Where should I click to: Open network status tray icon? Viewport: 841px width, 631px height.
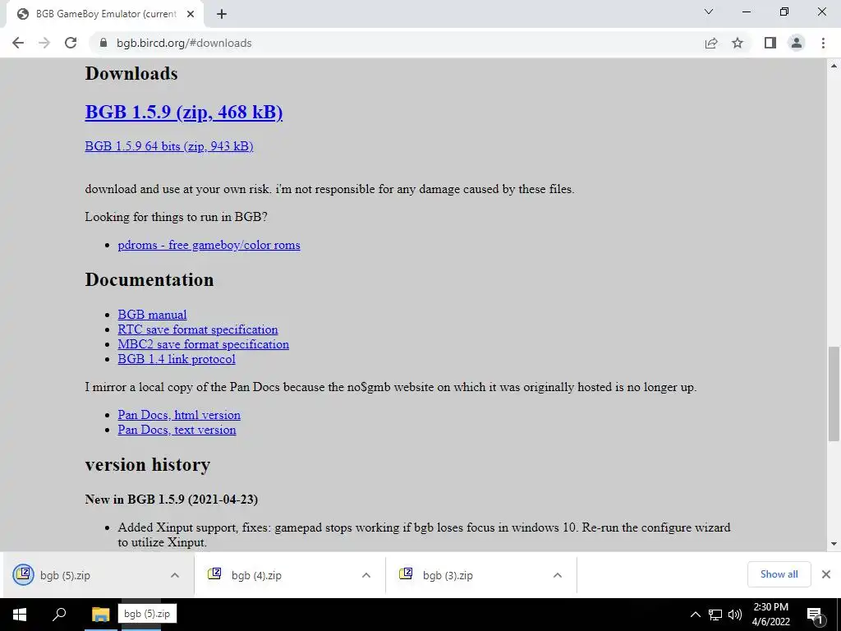715,615
